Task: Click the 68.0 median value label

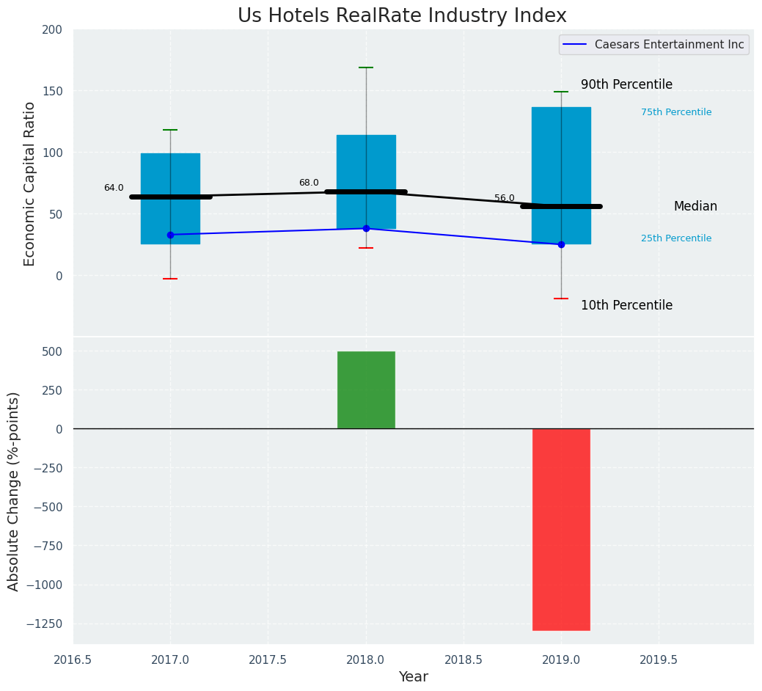Action: 309,183
